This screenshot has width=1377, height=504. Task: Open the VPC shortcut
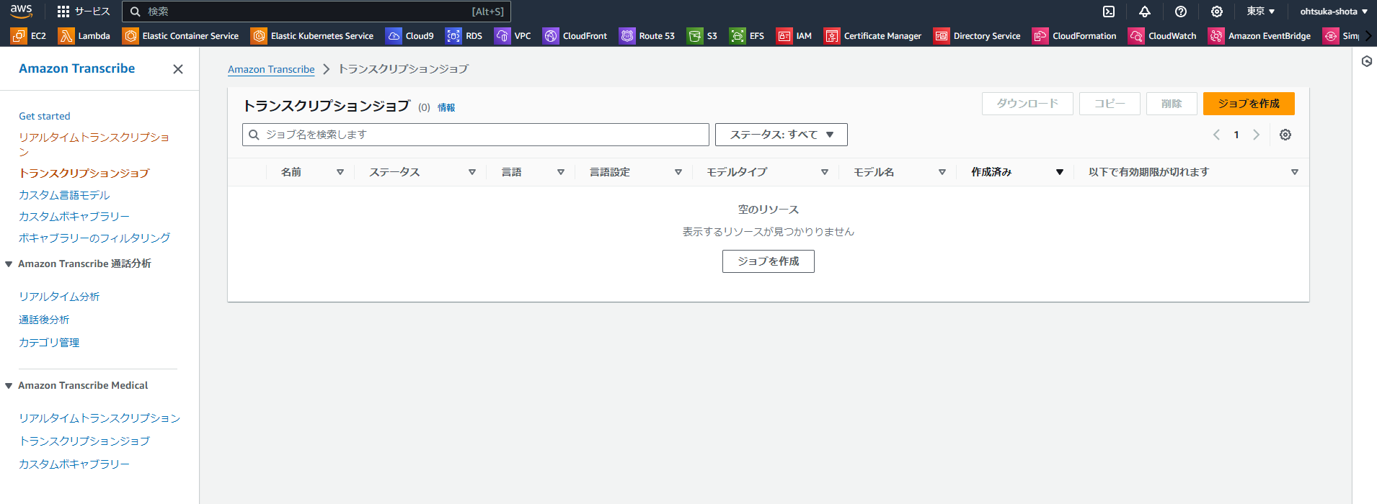pyautogui.click(x=513, y=35)
